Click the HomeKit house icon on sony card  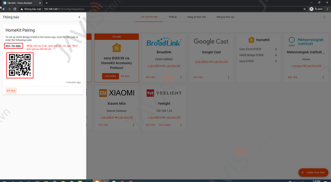117,48
